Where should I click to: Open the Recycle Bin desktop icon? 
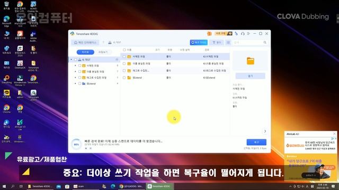(x=7, y=5)
